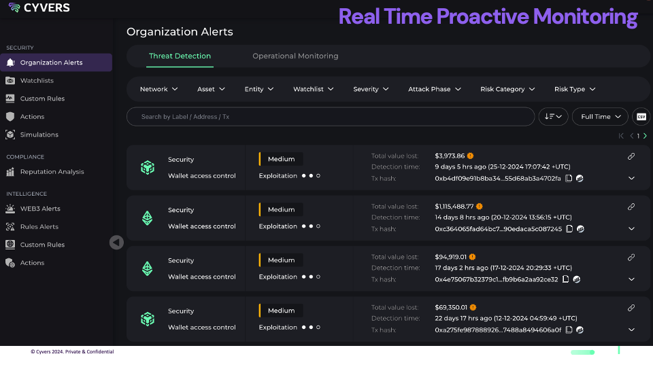Open link icon for the $1,115,488.77 alert
Screen dimensions: 653x367
[631, 207]
